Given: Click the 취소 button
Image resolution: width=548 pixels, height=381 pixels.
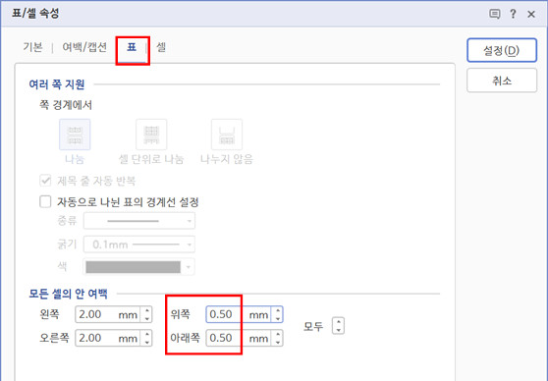Looking at the screenshot, I should pos(502,81).
